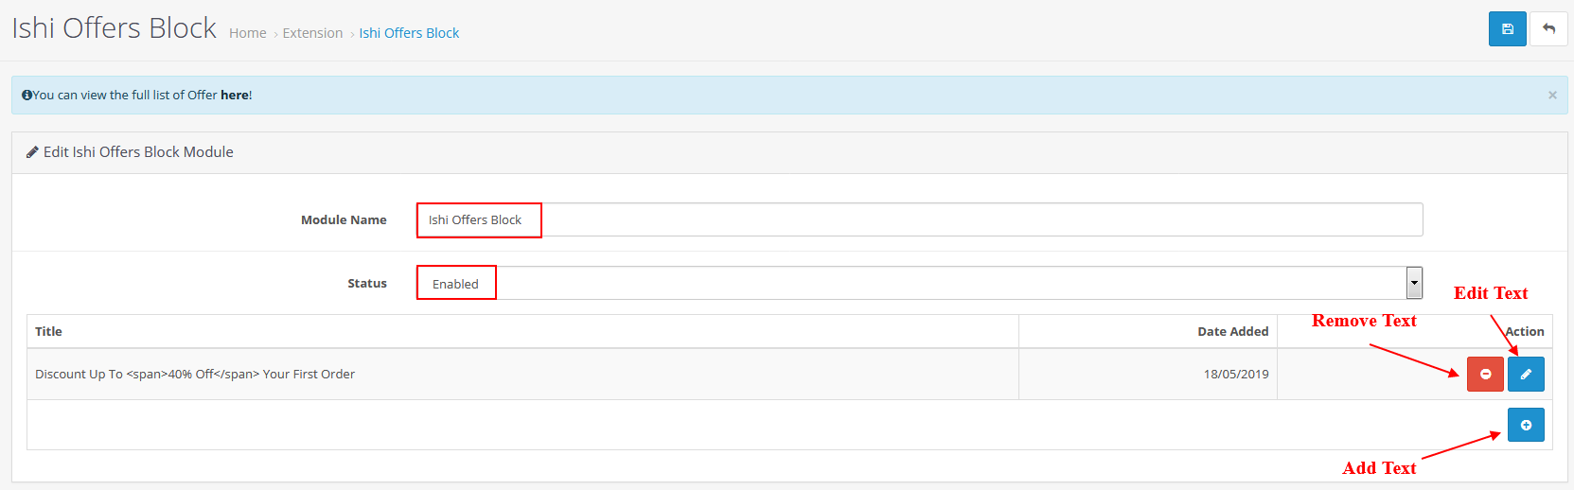
Task: Dismiss the blue offer list alert
Action: coord(1552,95)
